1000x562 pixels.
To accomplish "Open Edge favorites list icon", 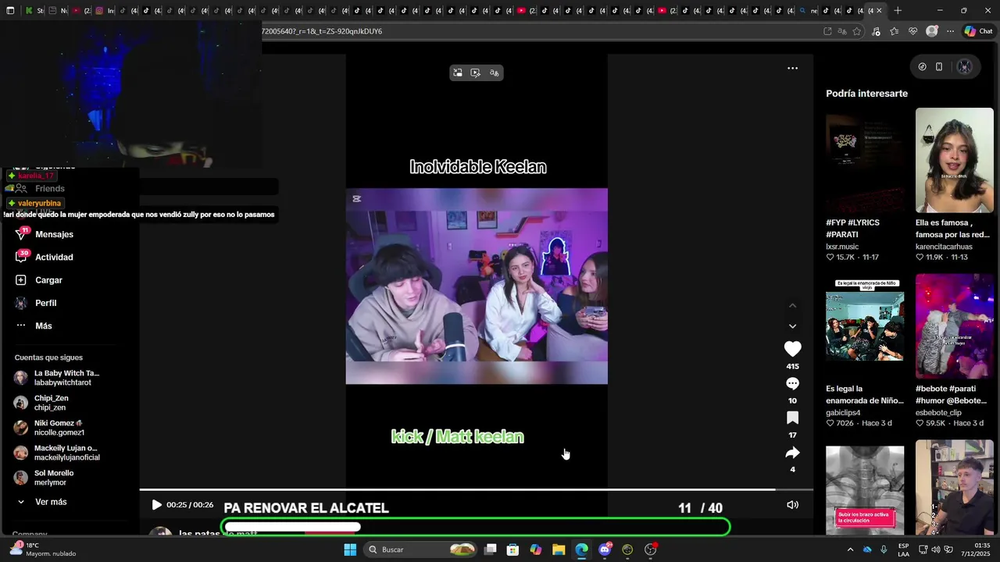I will point(894,31).
